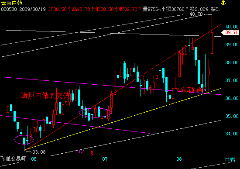This screenshot has width=240, height=169.
Task: Click the 34.00 price axis label
Action: pyautogui.click(x=232, y=134)
